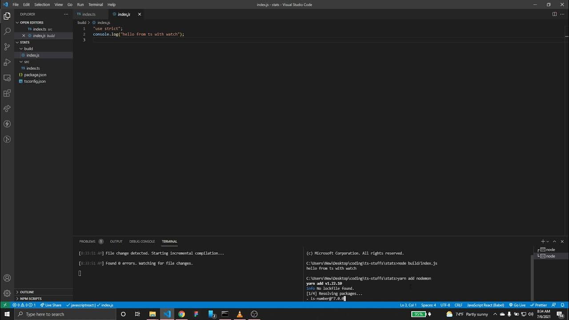Viewport: 569px width, 320px height.
Task: Open notifications bell in status bar
Action: pos(563,305)
